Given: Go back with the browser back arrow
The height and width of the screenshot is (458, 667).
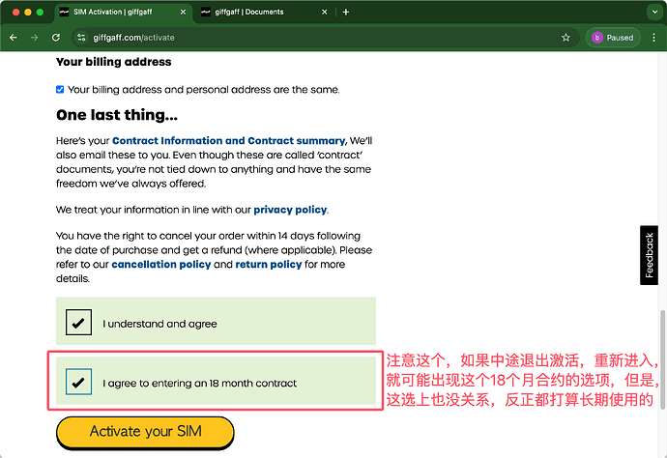Looking at the screenshot, I should tap(14, 38).
